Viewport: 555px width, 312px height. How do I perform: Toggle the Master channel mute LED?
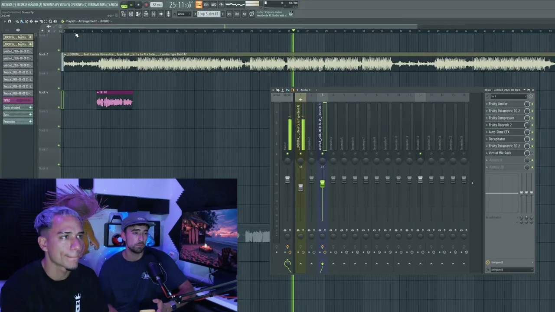click(x=287, y=154)
